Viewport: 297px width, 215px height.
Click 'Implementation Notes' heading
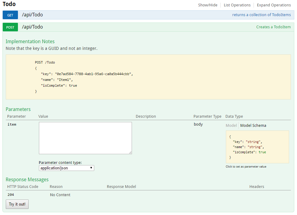pyautogui.click(x=30, y=41)
